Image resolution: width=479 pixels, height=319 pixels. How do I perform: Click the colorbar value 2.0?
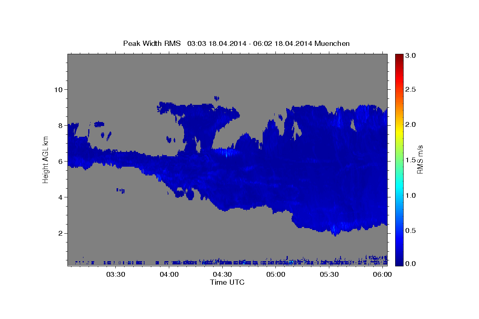411,124
